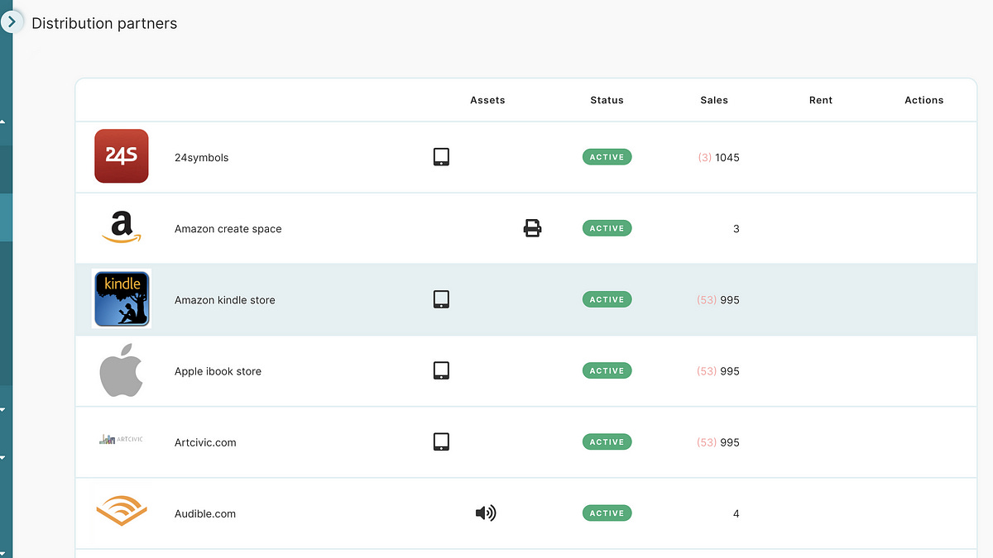993x558 pixels.
Task: Click the ACTIVE badge for Amazon kindle store
Action: click(607, 299)
